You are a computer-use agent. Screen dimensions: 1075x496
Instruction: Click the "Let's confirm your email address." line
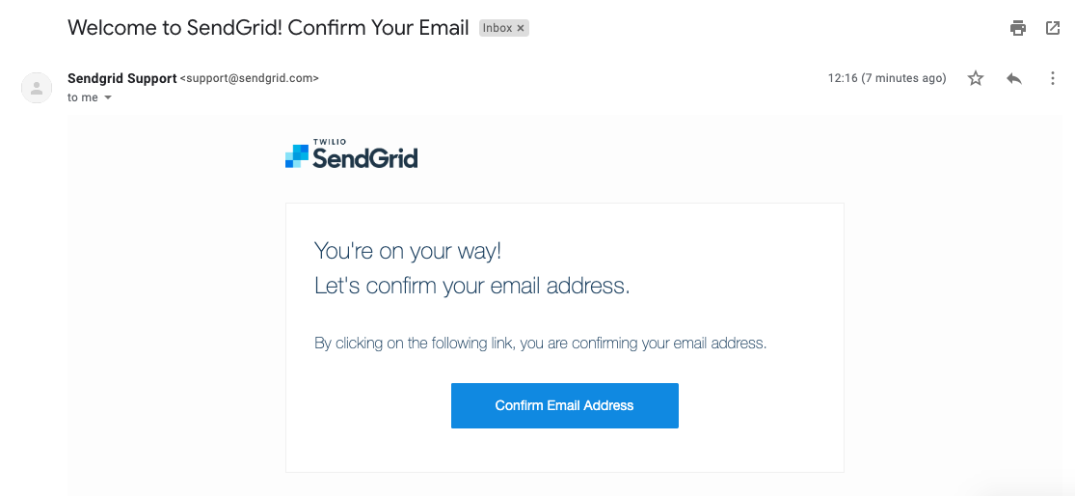(471, 286)
